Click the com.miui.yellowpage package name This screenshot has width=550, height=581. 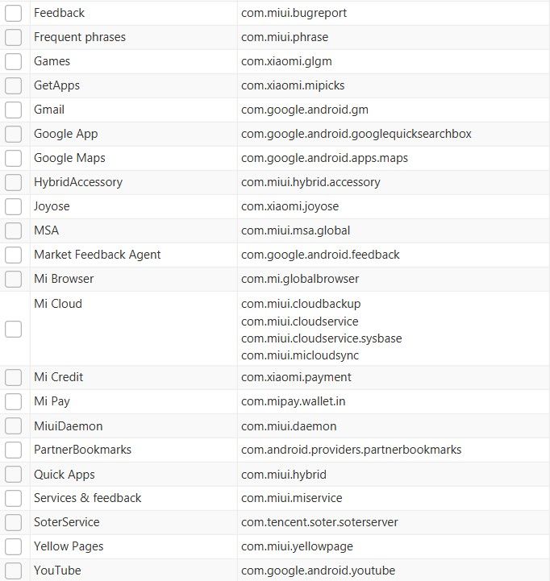click(x=297, y=546)
